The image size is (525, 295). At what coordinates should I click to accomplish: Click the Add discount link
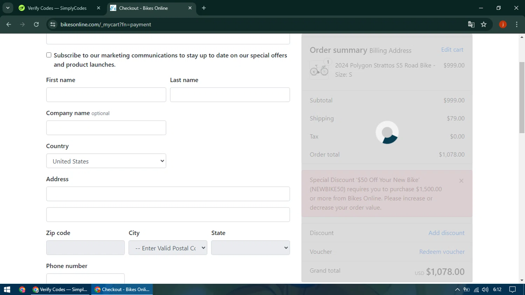tap(446, 233)
